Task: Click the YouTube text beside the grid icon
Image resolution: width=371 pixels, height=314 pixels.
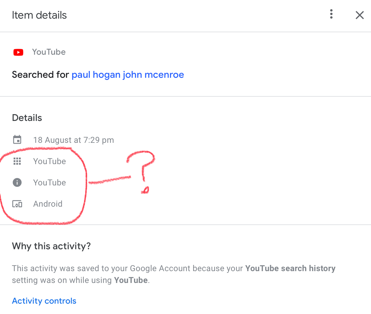Action: (49, 161)
